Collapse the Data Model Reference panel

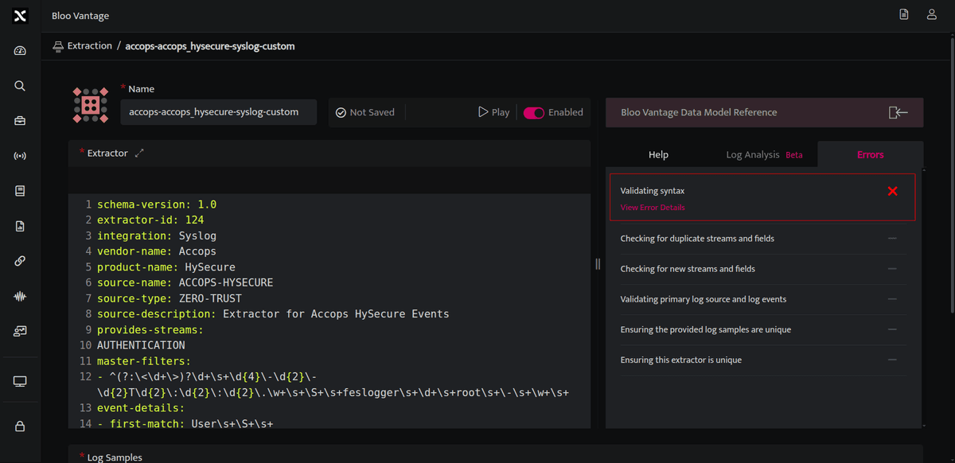pos(898,113)
